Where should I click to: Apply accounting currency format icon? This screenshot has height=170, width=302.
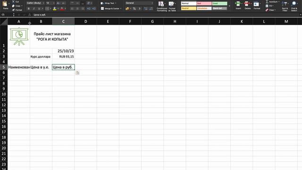coord(127,8)
